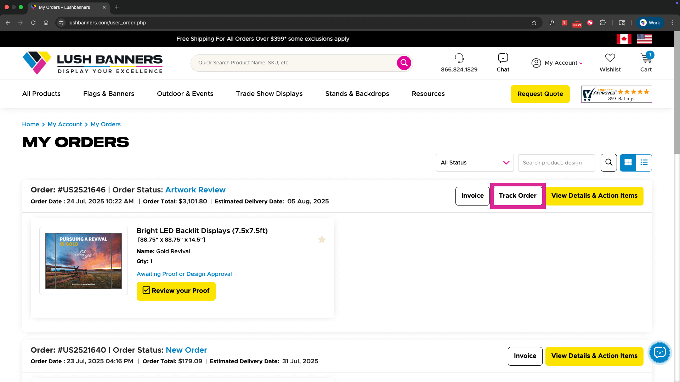Click the order search magnifier button

tap(608, 163)
